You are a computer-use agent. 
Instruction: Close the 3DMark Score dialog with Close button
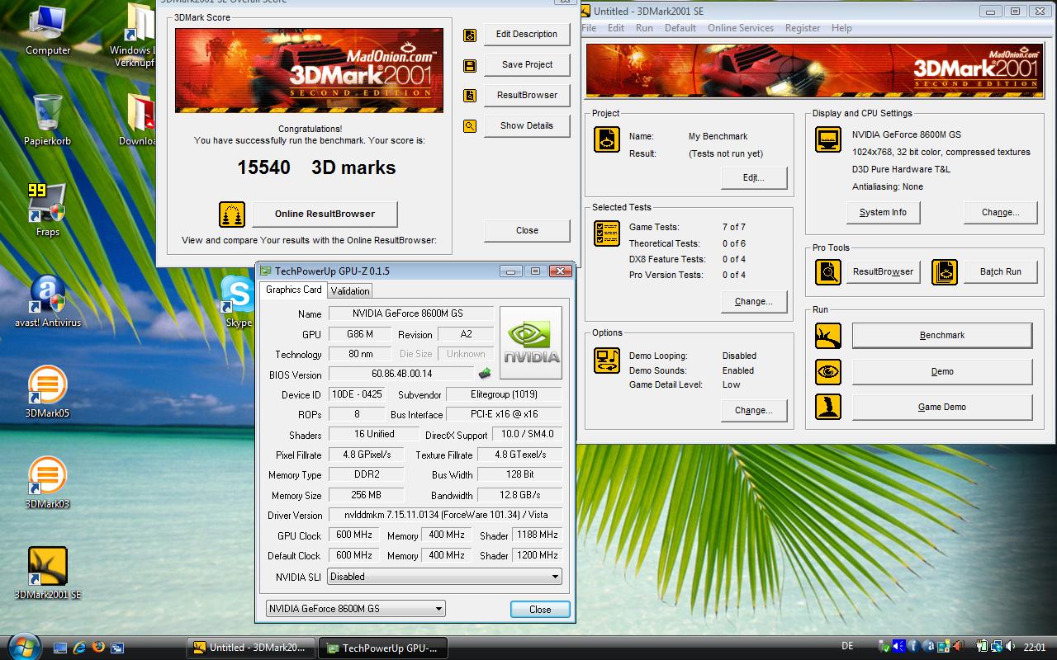(x=527, y=231)
